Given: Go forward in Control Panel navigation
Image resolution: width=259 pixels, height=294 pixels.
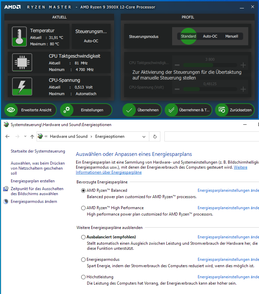Looking at the screenshot, I should click(x=17, y=136).
